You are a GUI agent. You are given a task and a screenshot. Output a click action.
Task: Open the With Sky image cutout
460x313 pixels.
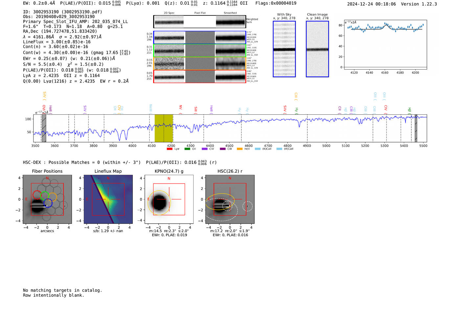click(x=284, y=49)
